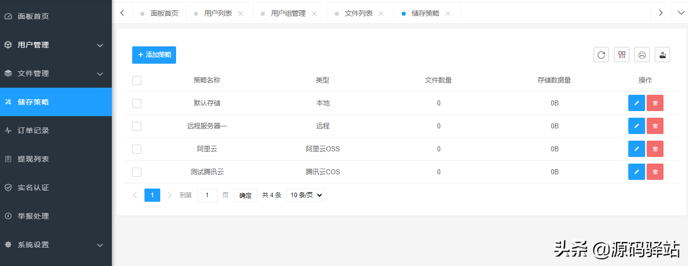Click the 确定 pagination button
This screenshot has height=266, width=688.
pyautogui.click(x=245, y=195)
